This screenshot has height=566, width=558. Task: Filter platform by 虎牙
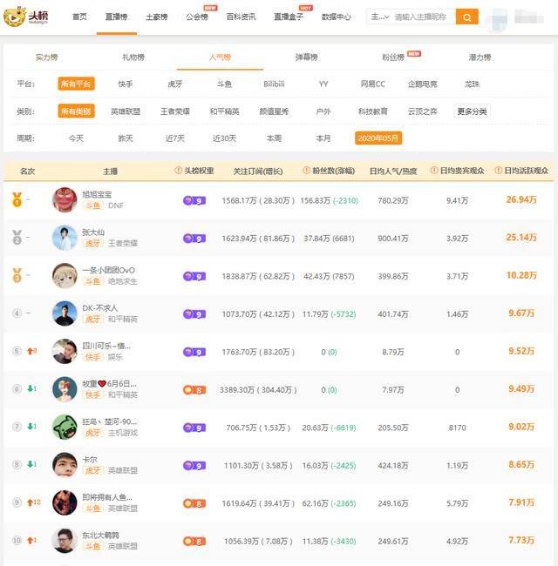click(175, 84)
